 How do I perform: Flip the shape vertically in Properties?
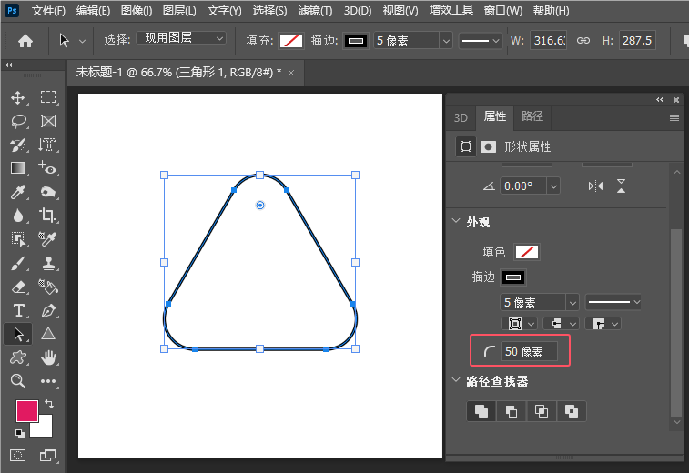click(621, 186)
